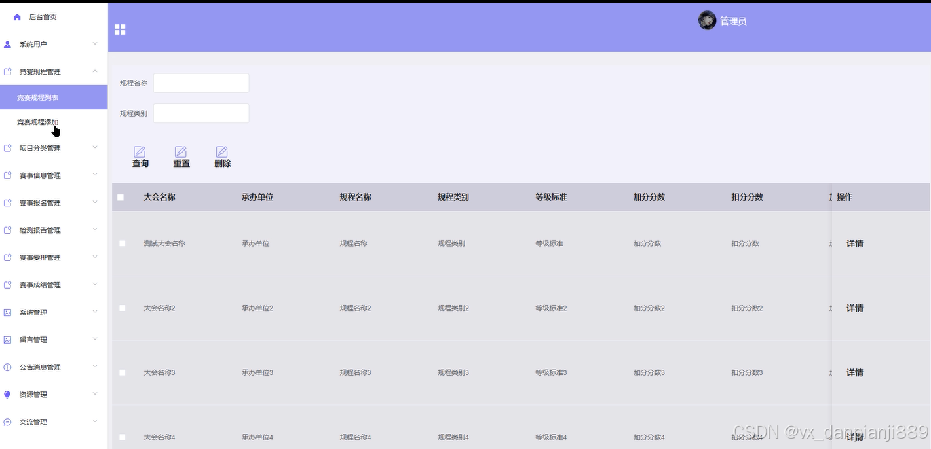Click the 加分分数 column header
Image resolution: width=931 pixels, height=449 pixels.
click(649, 197)
